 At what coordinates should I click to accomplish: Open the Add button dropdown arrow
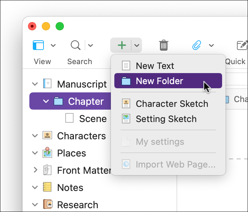click(x=137, y=45)
